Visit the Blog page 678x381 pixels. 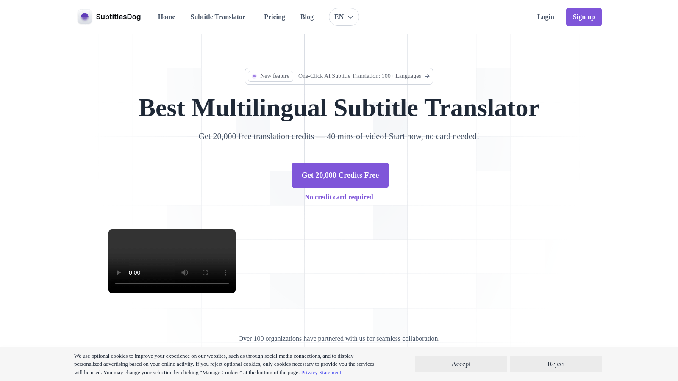(x=307, y=17)
